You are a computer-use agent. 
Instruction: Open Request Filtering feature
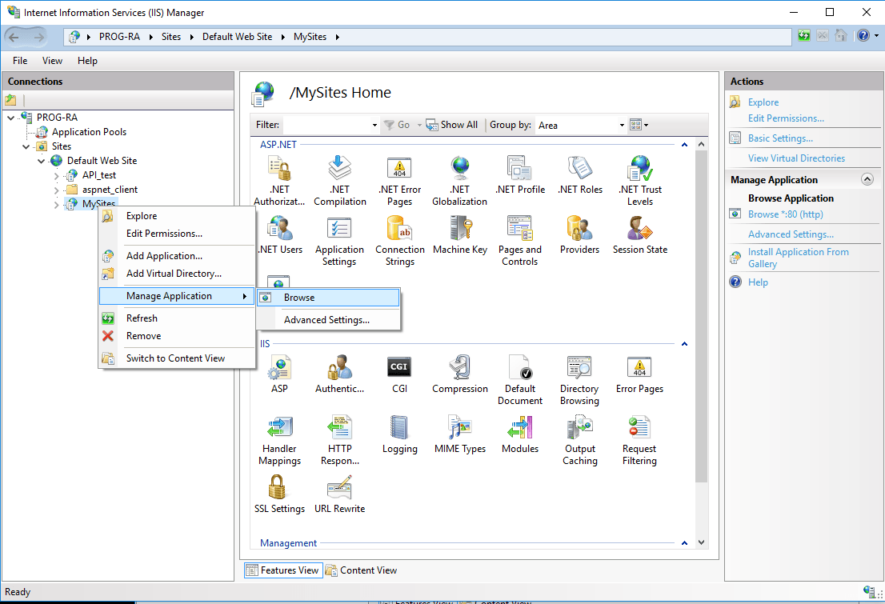click(640, 427)
